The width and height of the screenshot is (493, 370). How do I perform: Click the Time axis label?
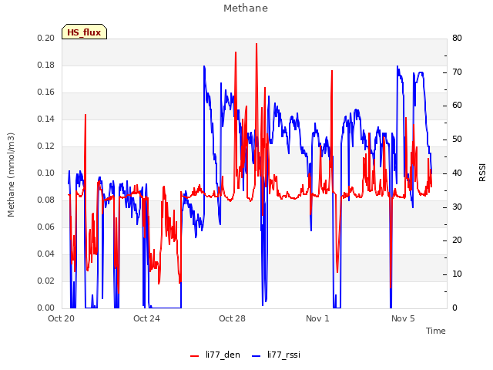click(435, 331)
